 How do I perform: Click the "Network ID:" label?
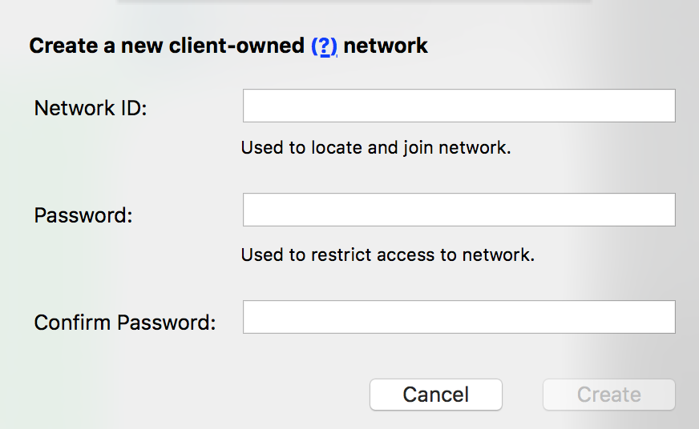(91, 108)
